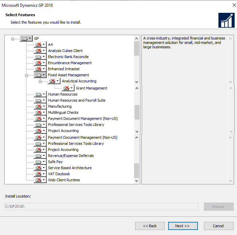Click scroll-down arrow beside Web Client Runtime row
This screenshot has width=237, height=235.
pos(136,181)
